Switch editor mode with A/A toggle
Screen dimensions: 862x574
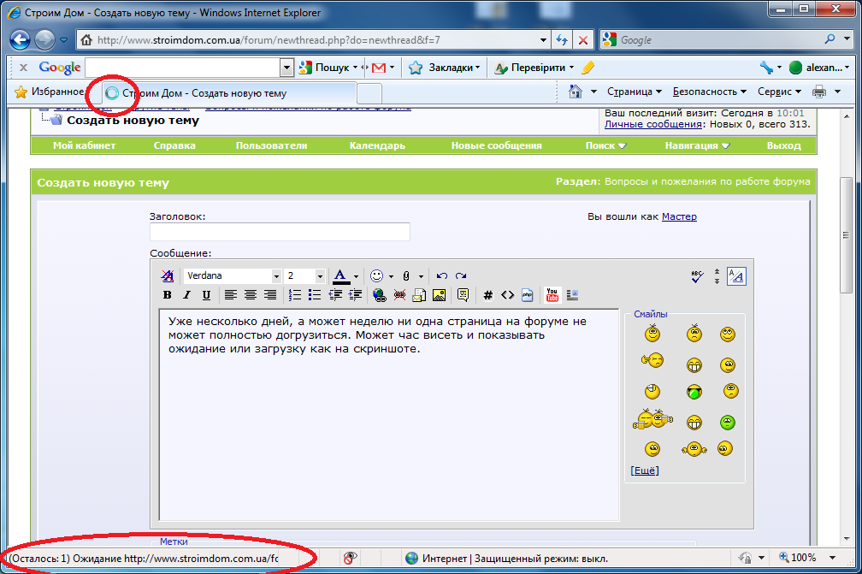click(736, 276)
